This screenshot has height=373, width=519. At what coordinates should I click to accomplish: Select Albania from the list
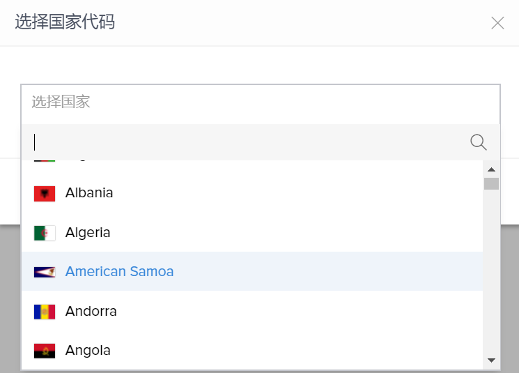(x=89, y=193)
